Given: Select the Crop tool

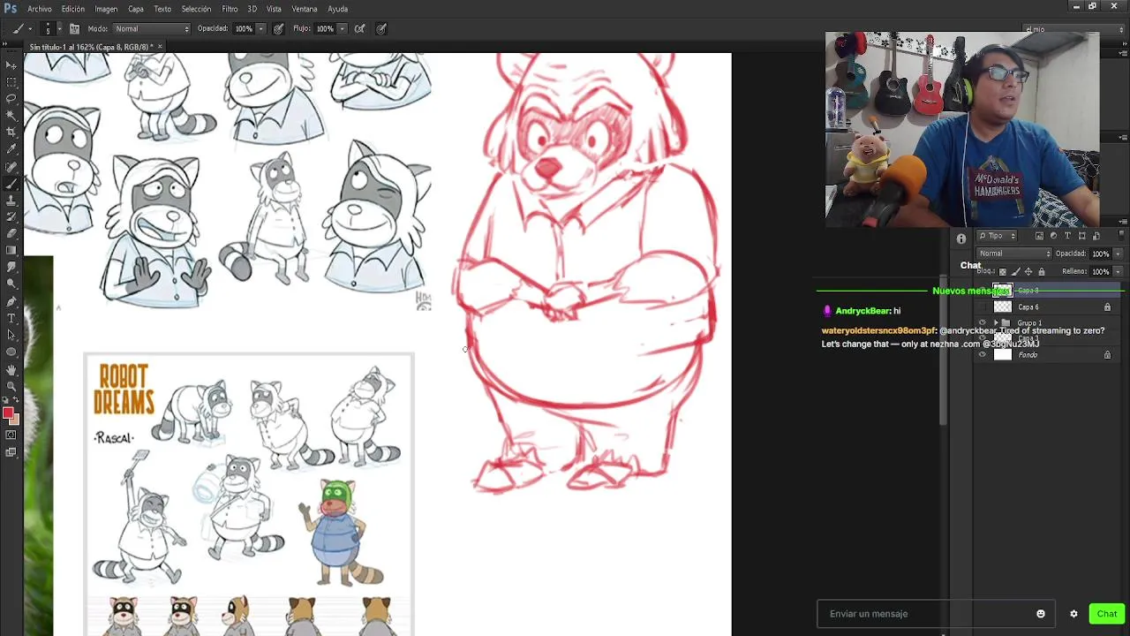Looking at the screenshot, I should tap(11, 132).
